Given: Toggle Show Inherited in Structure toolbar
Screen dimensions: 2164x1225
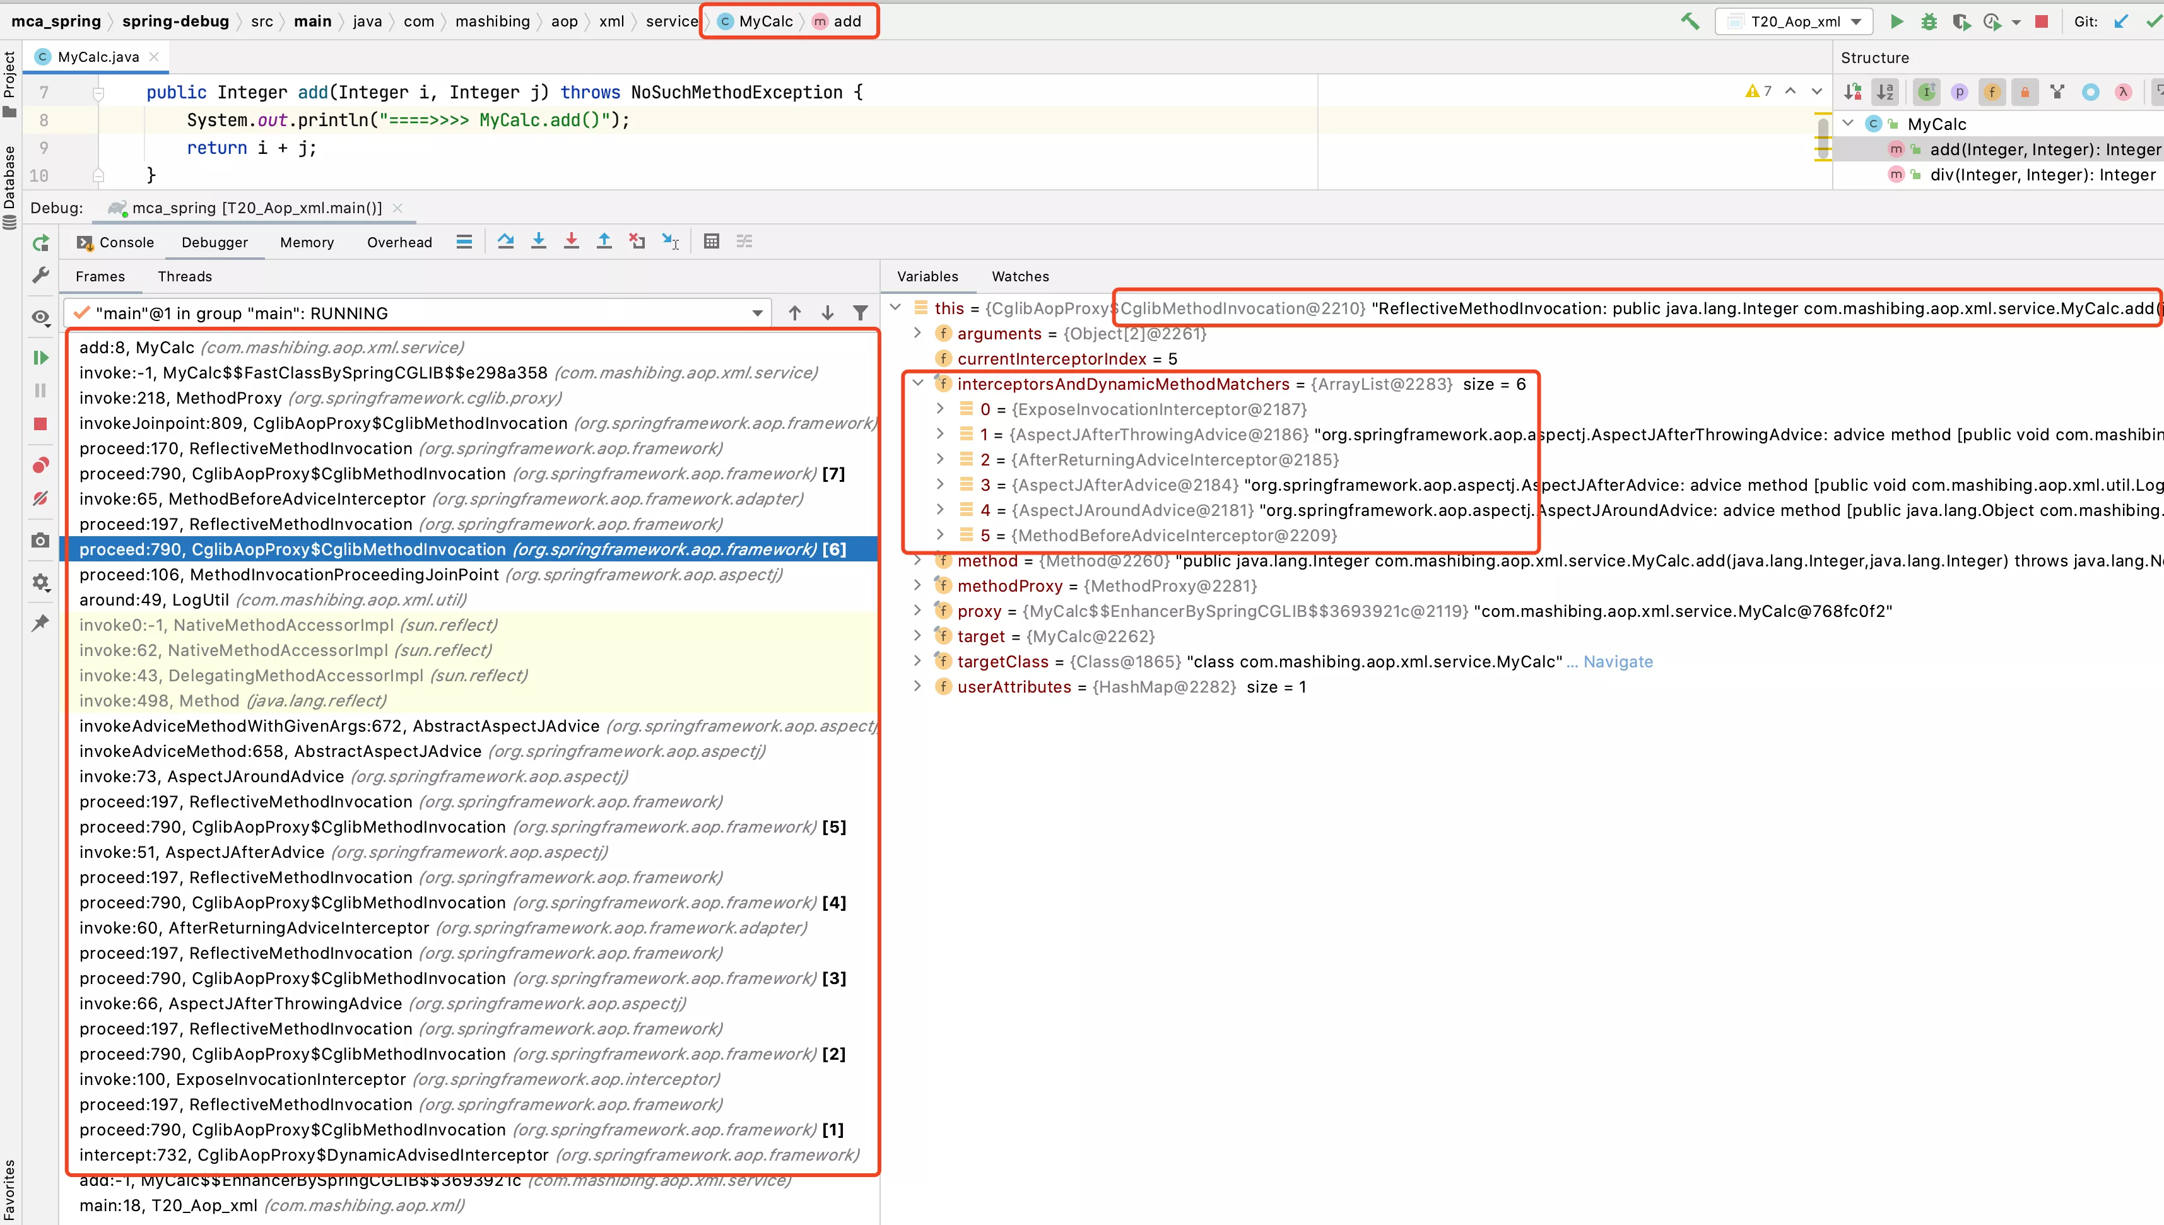Looking at the screenshot, I should (1927, 91).
